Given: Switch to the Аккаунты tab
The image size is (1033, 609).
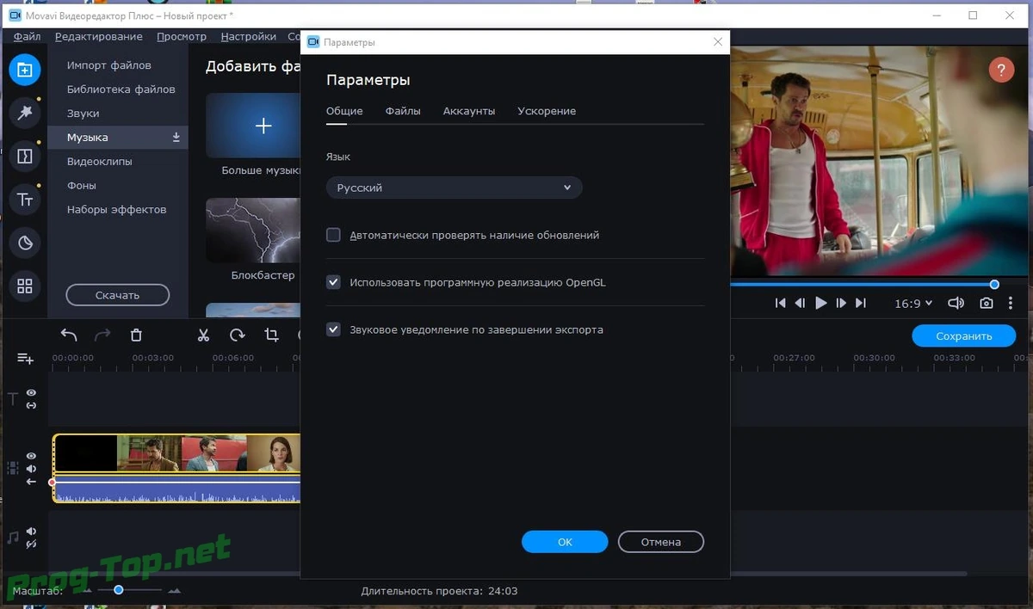Looking at the screenshot, I should pos(469,111).
